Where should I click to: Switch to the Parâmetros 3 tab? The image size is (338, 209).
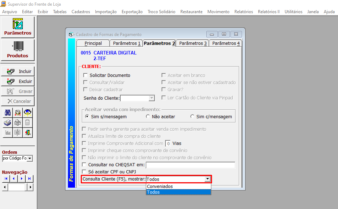(x=193, y=43)
